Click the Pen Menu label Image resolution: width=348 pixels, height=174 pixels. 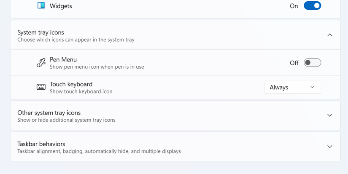(x=63, y=59)
